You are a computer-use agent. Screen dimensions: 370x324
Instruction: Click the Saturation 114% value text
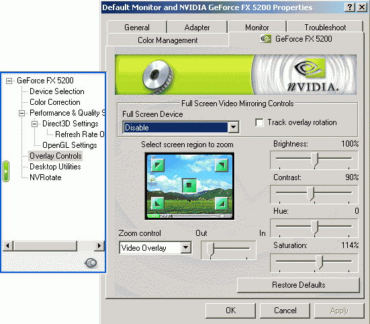point(350,245)
